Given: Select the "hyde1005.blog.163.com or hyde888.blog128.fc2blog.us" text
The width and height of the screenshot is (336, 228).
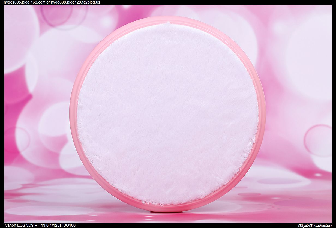Looking at the screenshot, I should [x=52, y=2].
